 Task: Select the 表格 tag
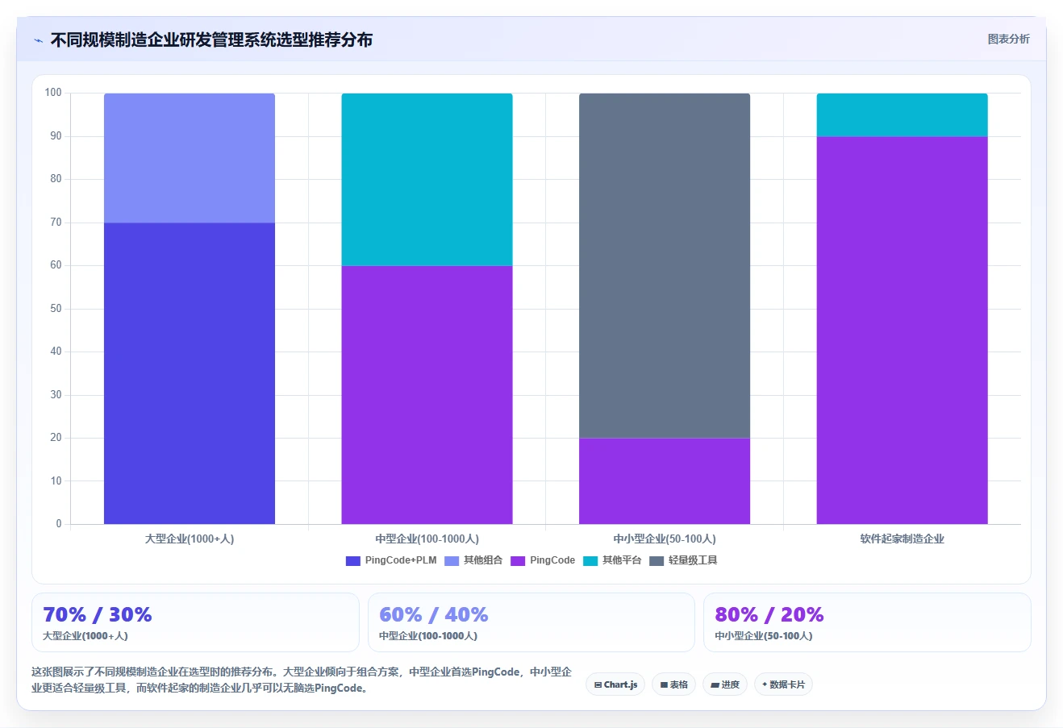click(673, 684)
